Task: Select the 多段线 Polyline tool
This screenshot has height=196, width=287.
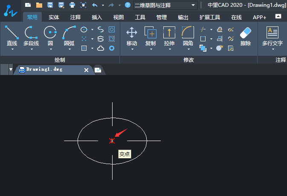Action: 31,36
